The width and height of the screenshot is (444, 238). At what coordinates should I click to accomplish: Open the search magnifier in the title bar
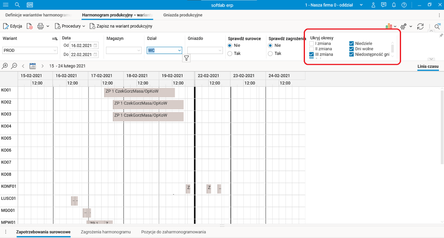(17, 5)
